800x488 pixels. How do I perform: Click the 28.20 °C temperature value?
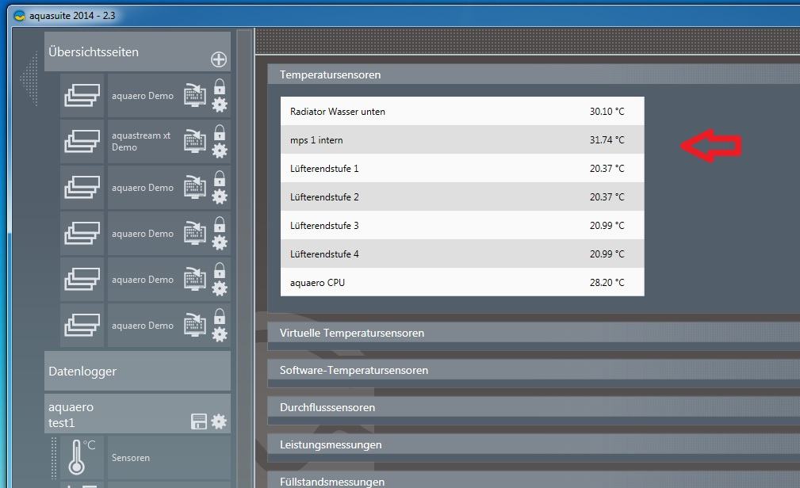coord(607,282)
